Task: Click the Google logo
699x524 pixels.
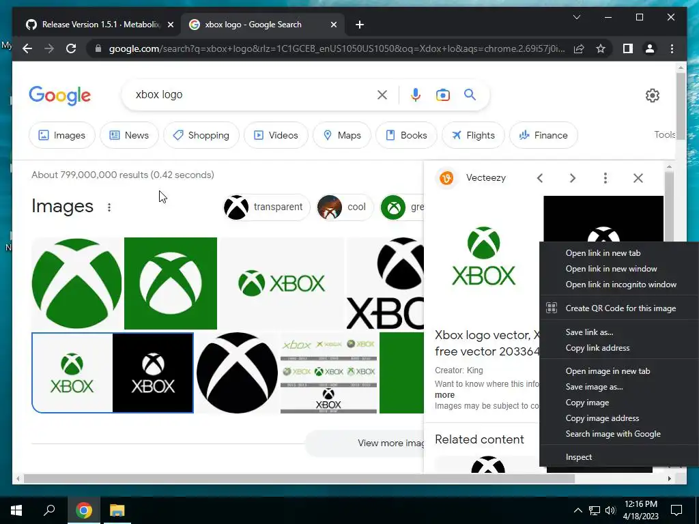Action: 60,96
